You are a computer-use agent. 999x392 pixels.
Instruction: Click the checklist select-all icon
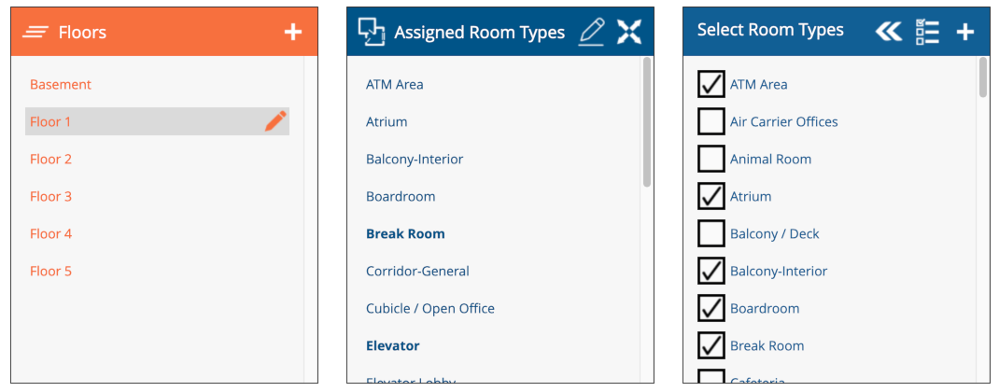coord(927,32)
